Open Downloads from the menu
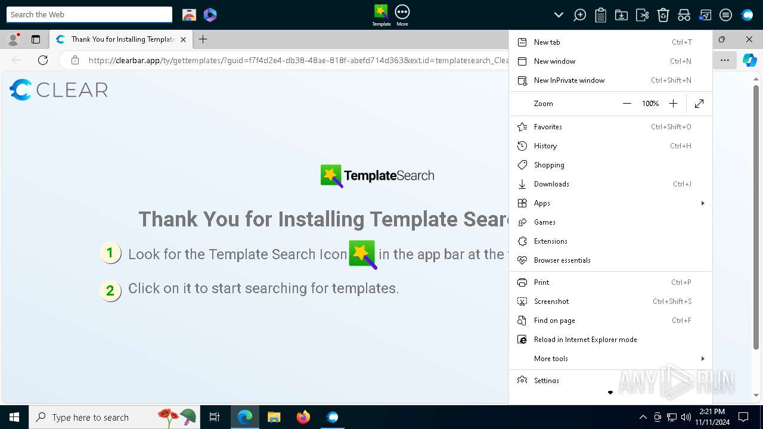Screen dimensions: 763x429 click(x=610, y=184)
